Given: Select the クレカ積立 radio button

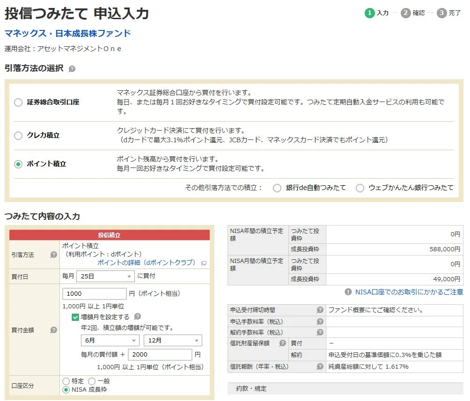Looking at the screenshot, I should point(18,136).
